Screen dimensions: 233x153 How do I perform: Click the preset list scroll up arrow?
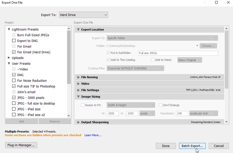69,28
